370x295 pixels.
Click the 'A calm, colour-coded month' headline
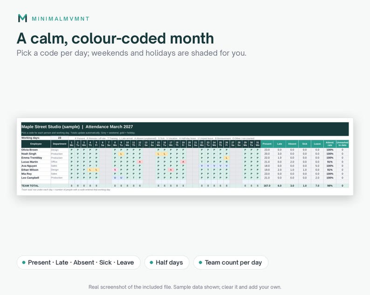pyautogui.click(x=115, y=39)
